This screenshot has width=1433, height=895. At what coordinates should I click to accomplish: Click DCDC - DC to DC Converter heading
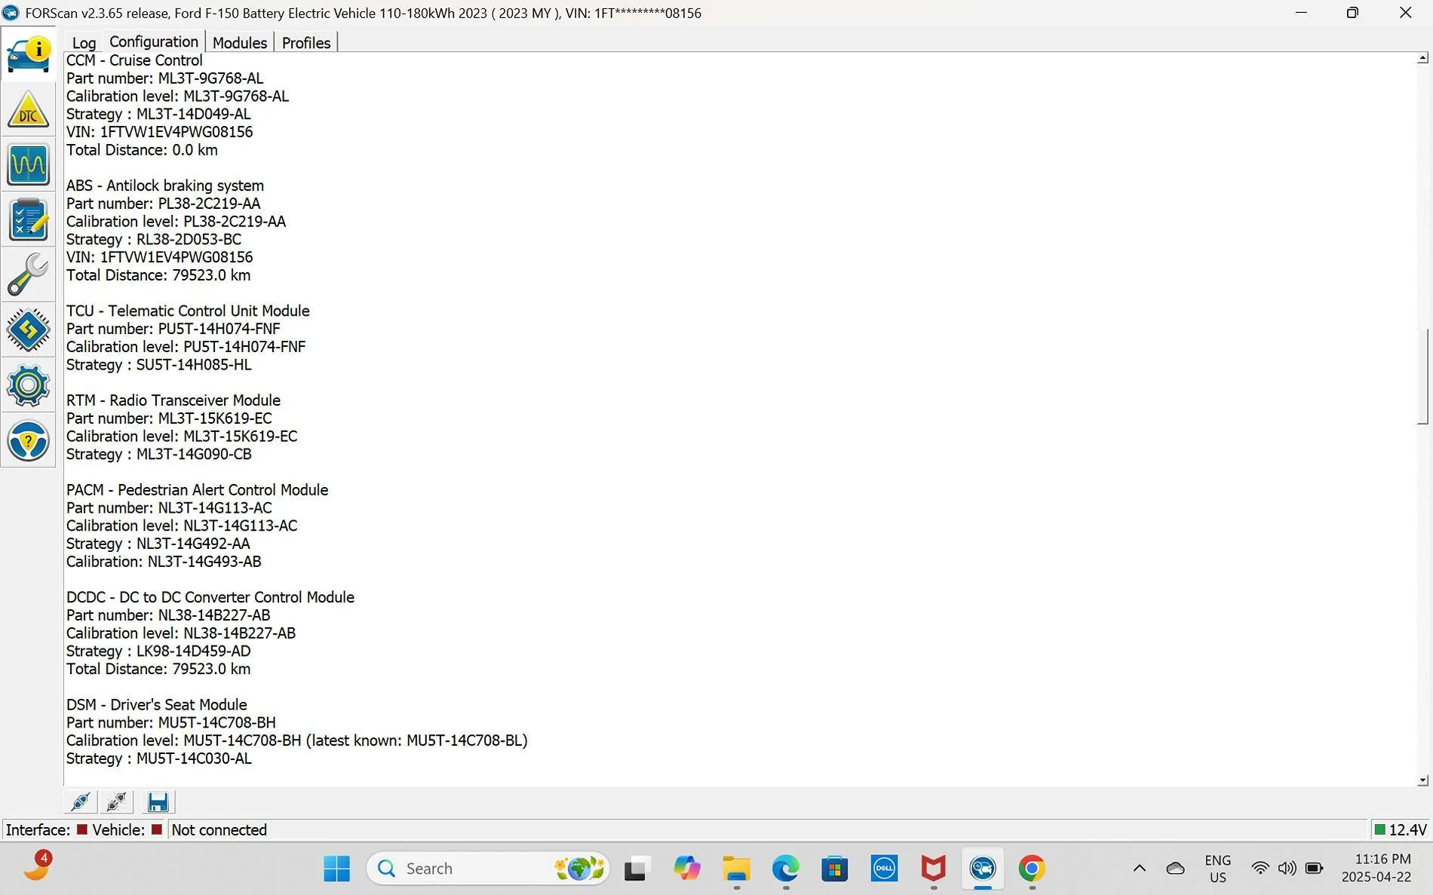210,597
